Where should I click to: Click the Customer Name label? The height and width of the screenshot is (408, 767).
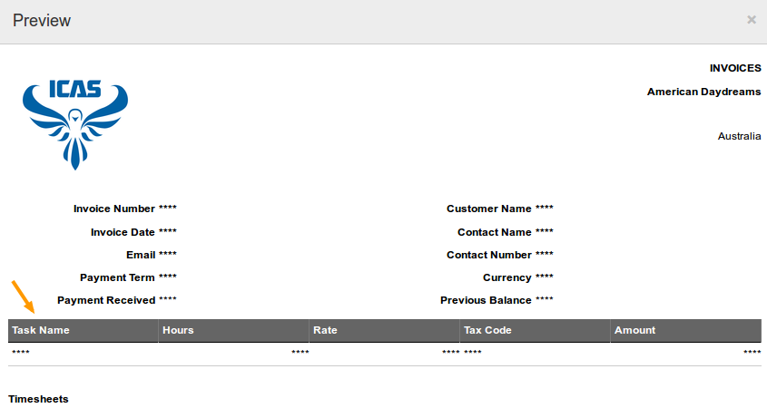click(488, 209)
